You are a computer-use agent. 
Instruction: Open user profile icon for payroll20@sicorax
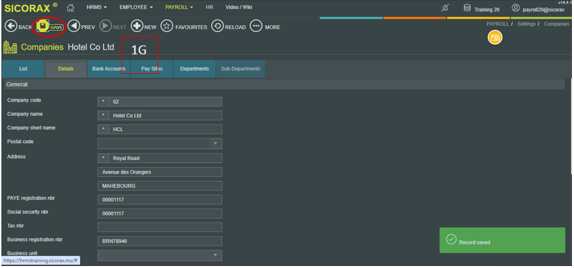[516, 8]
